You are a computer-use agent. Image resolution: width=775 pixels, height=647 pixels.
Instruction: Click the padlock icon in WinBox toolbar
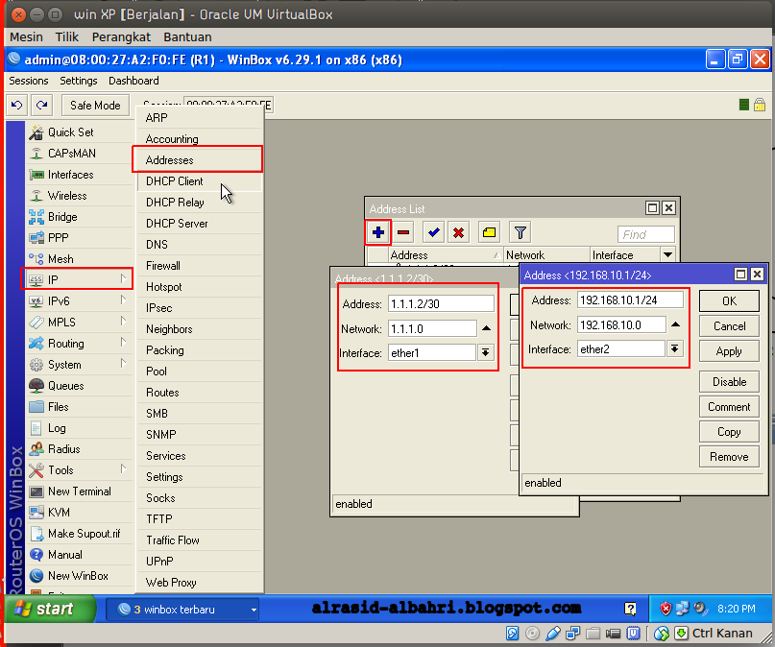point(760,105)
